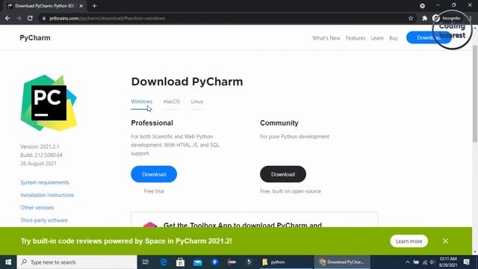
Task: Launch Microsoft Edge from the taskbar
Action: tap(164, 262)
